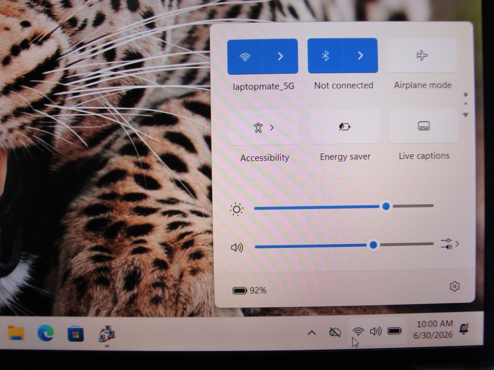The height and width of the screenshot is (370, 494).
Task: Open the clock and date flyout
Action: click(x=434, y=329)
